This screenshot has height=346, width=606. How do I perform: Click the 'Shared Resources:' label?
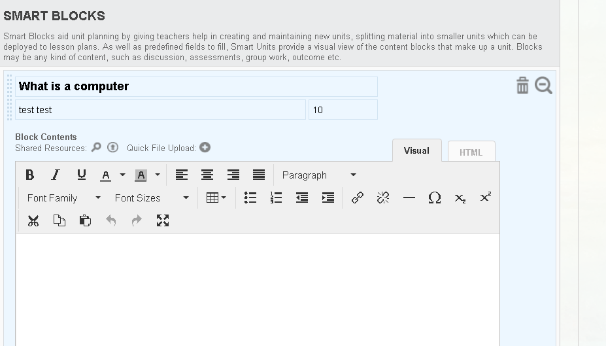(51, 148)
